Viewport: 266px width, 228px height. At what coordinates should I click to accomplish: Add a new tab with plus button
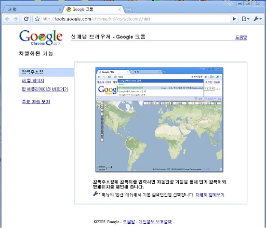click(x=128, y=10)
